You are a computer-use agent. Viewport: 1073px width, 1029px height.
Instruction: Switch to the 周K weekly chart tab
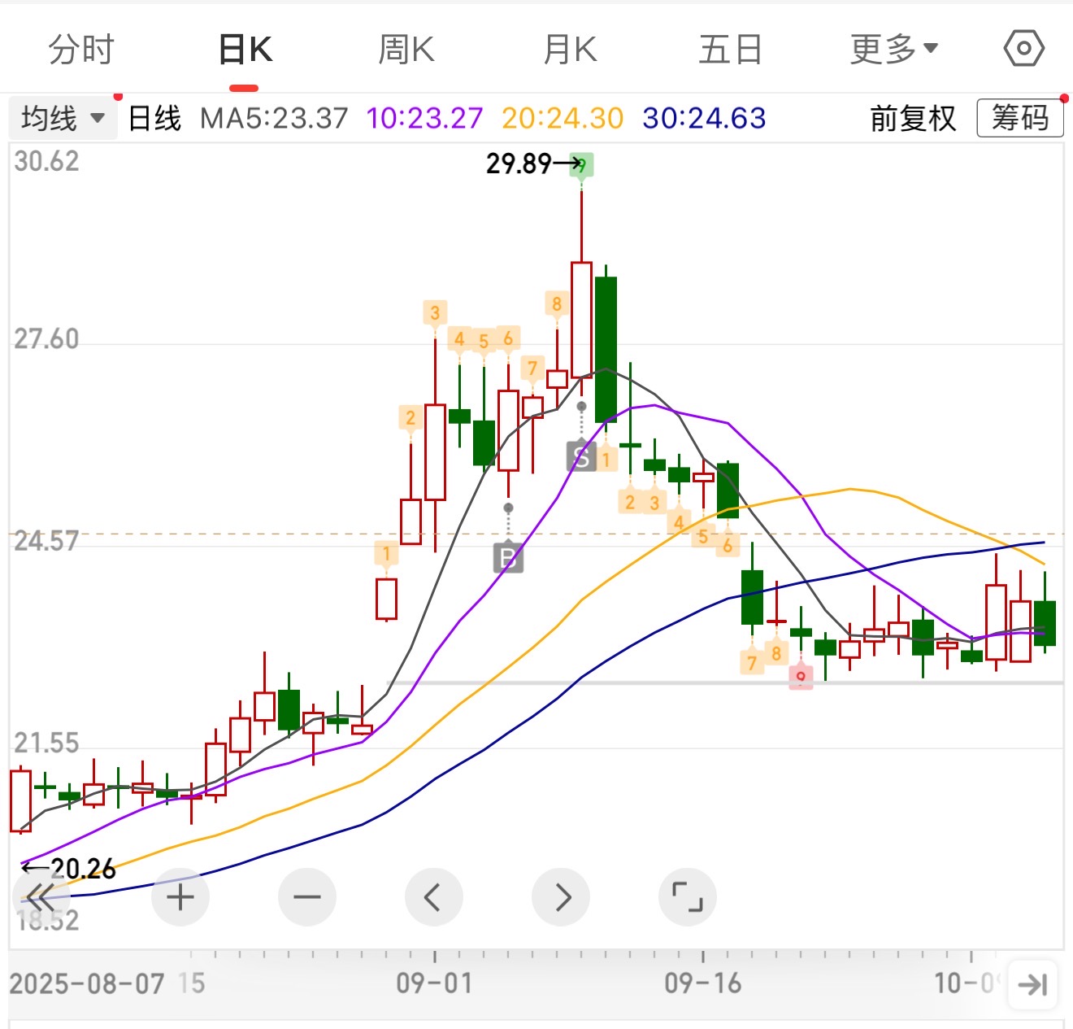(x=406, y=50)
